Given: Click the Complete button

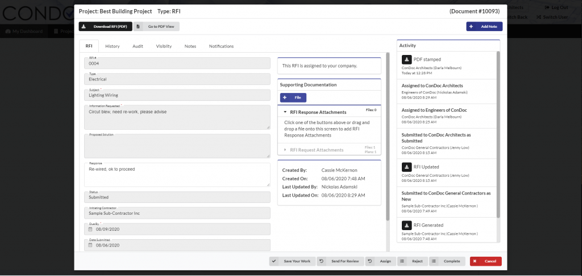Looking at the screenshot, I should point(447,261).
